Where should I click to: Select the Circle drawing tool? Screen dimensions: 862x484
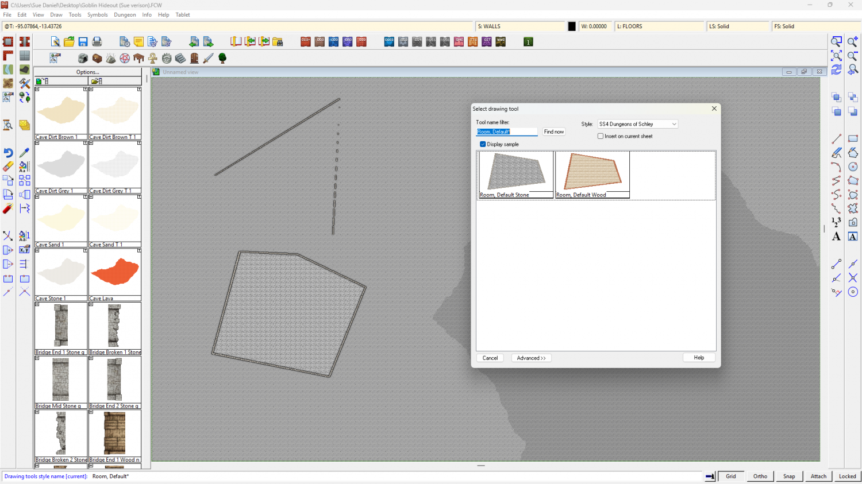coord(853,167)
